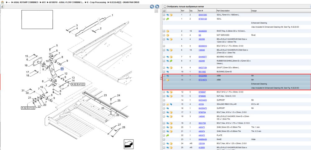Viewport: 311px width, 150px height.
Task: Click the blue arrow for BEARING HOUSING 84446877
Action: click(167, 57)
